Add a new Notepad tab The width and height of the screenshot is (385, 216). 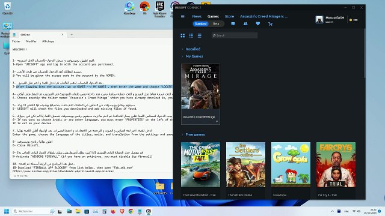pos(72,35)
